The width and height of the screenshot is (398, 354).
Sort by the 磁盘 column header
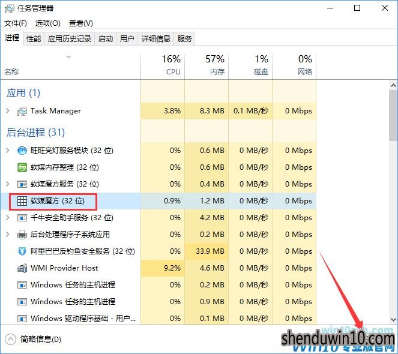click(250, 65)
